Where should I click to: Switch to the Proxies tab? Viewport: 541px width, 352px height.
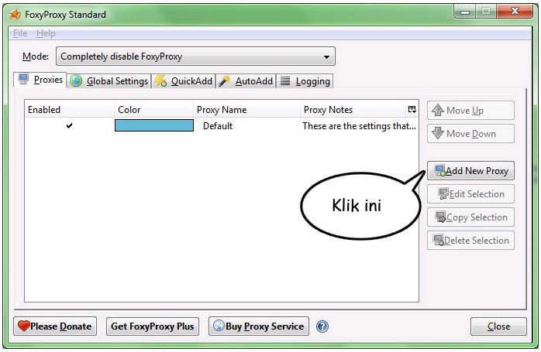point(40,80)
